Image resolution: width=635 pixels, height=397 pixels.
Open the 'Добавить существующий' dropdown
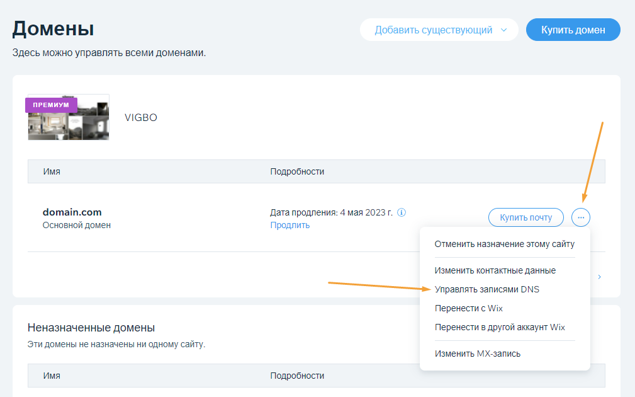439,30
